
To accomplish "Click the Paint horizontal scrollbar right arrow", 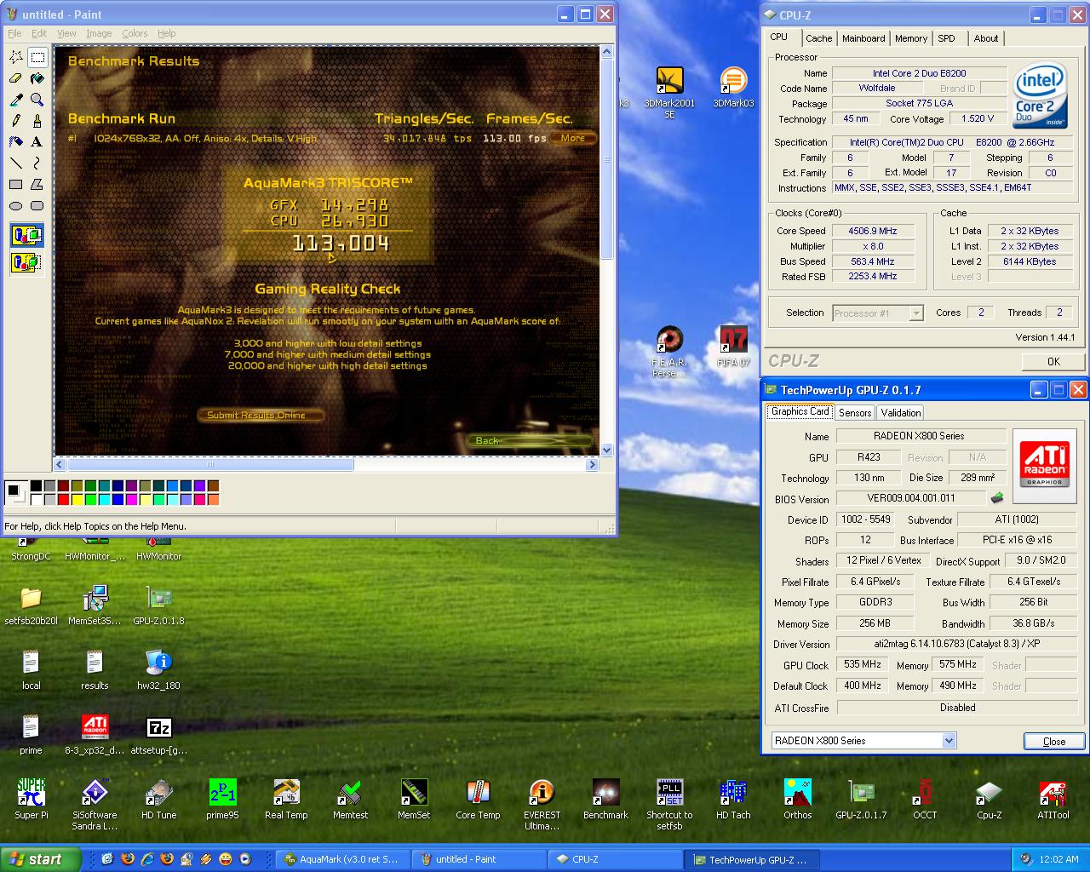I will point(592,465).
